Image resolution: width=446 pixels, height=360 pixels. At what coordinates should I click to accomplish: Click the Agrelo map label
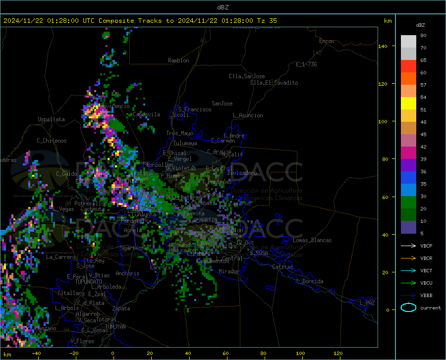[x=133, y=230]
